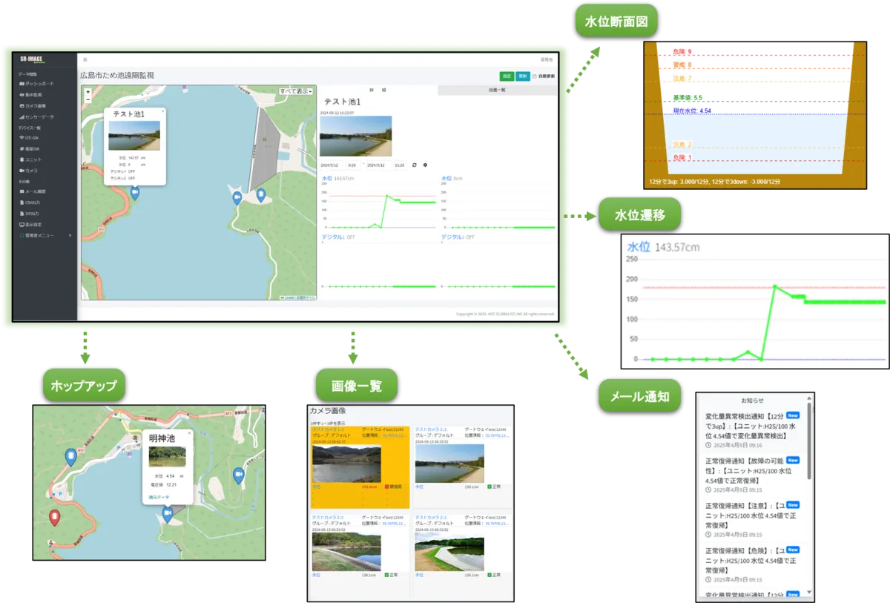Viewport: 890px width, 603px height.
Task: Click the start date input field
Action: (x=331, y=165)
